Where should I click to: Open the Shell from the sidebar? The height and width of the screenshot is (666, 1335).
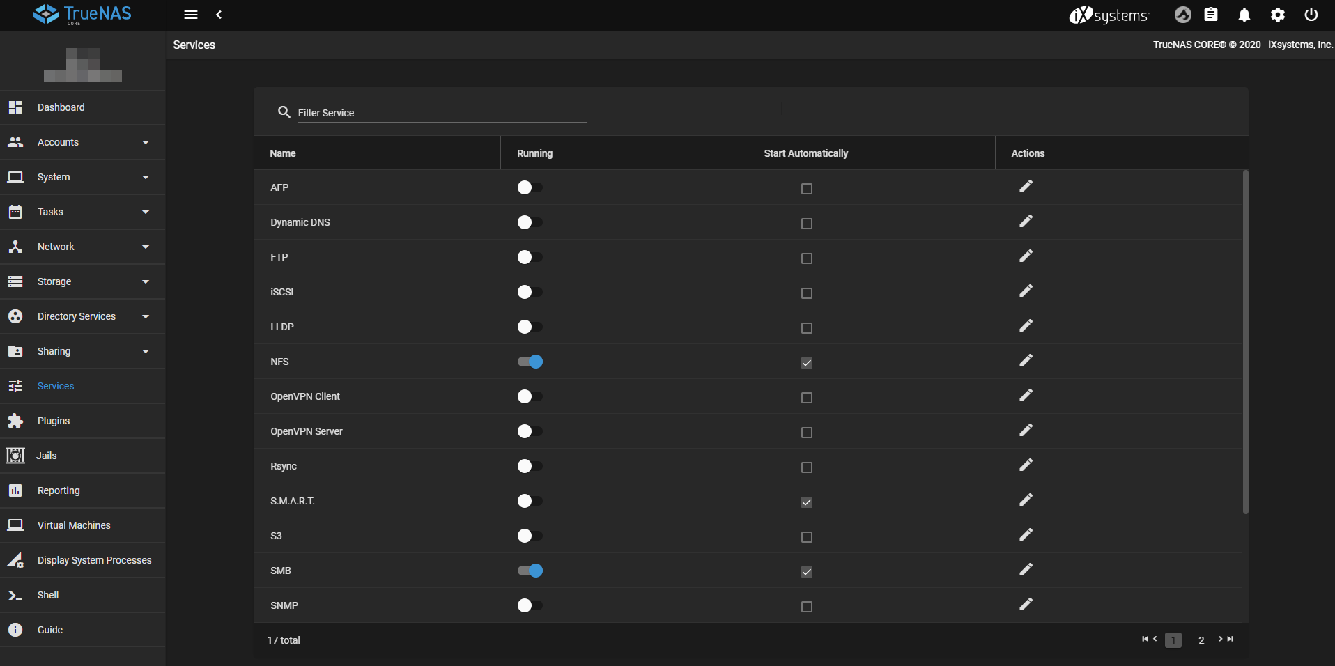coord(48,595)
